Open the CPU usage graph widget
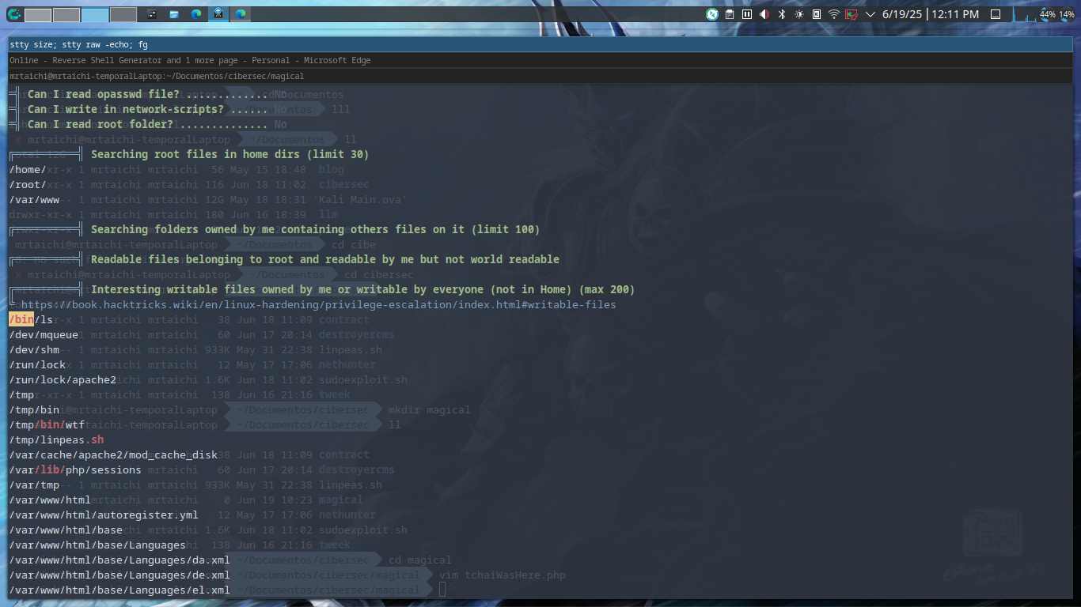The height and width of the screenshot is (607, 1081). (x=1024, y=14)
